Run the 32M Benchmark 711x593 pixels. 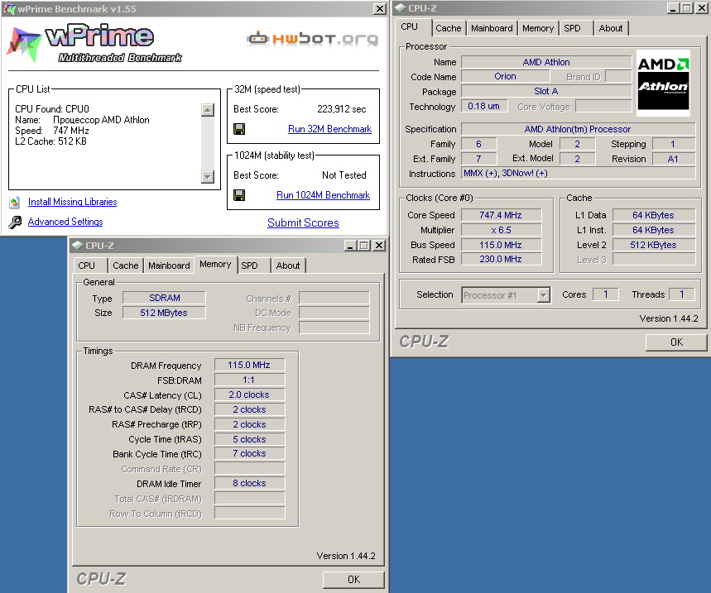[x=329, y=129]
